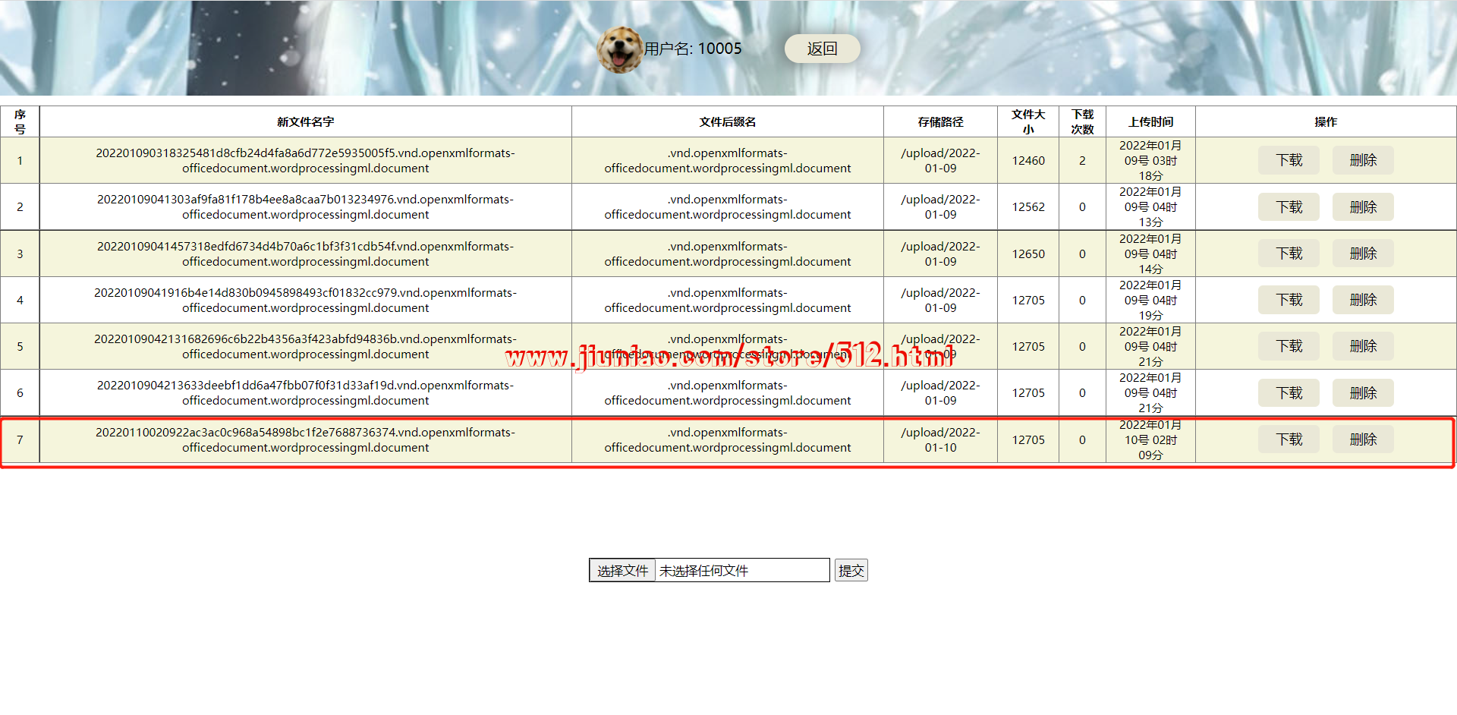Submit upload with the 提交 button
This screenshot has height=715, width=1457.
pyautogui.click(x=851, y=571)
